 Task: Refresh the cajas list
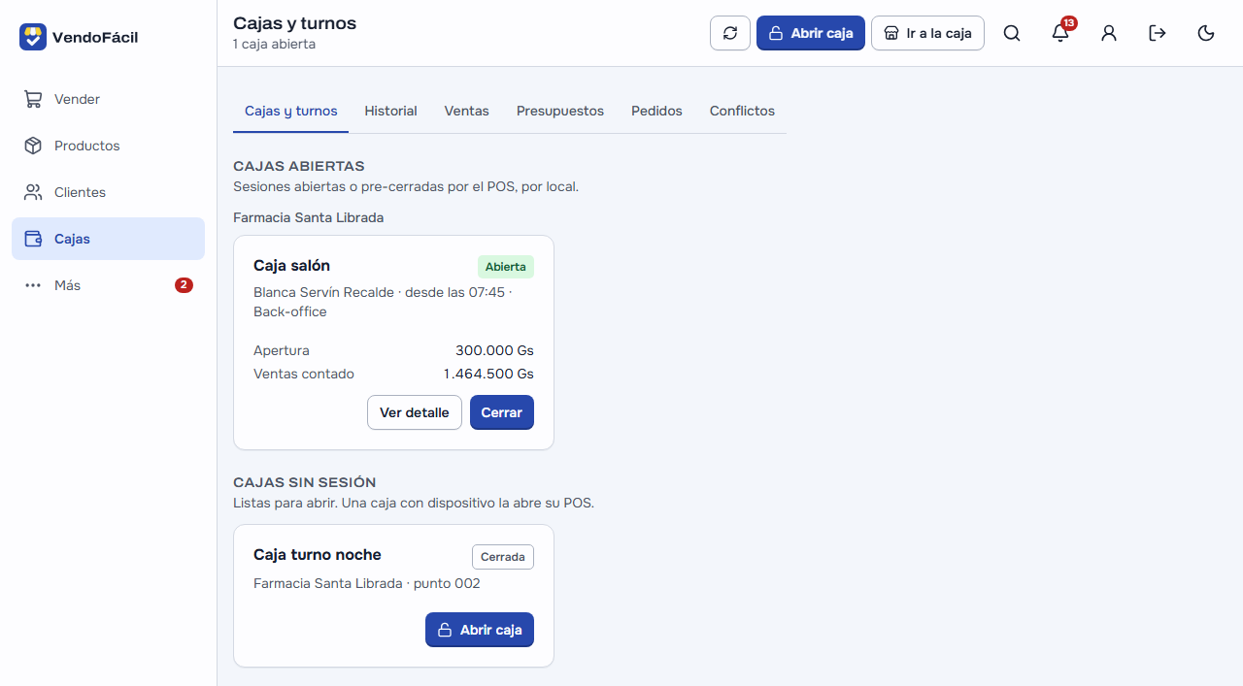click(730, 33)
